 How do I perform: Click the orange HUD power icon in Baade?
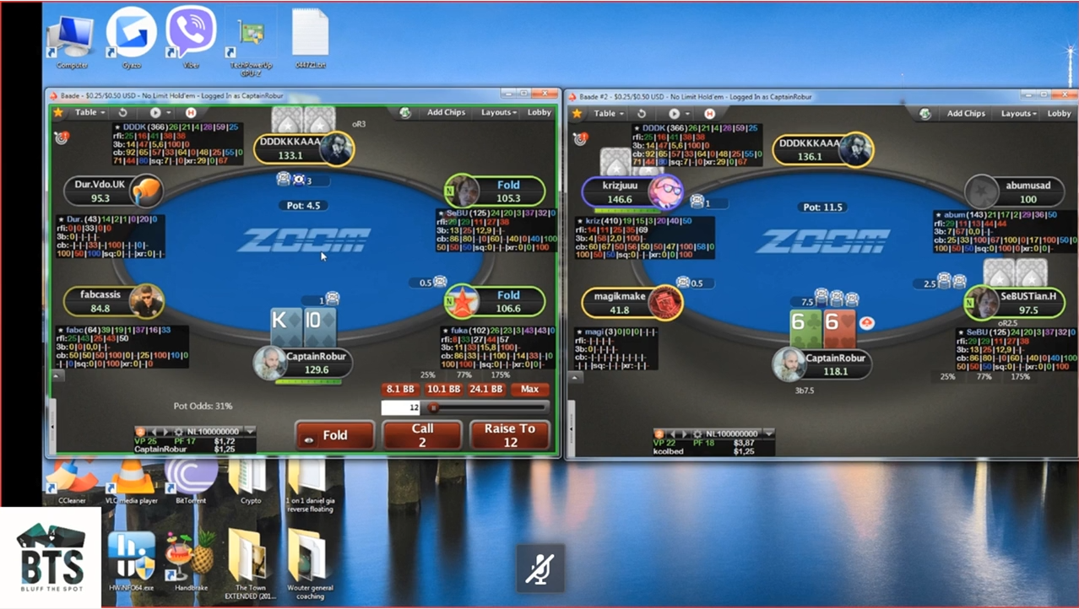[140, 432]
